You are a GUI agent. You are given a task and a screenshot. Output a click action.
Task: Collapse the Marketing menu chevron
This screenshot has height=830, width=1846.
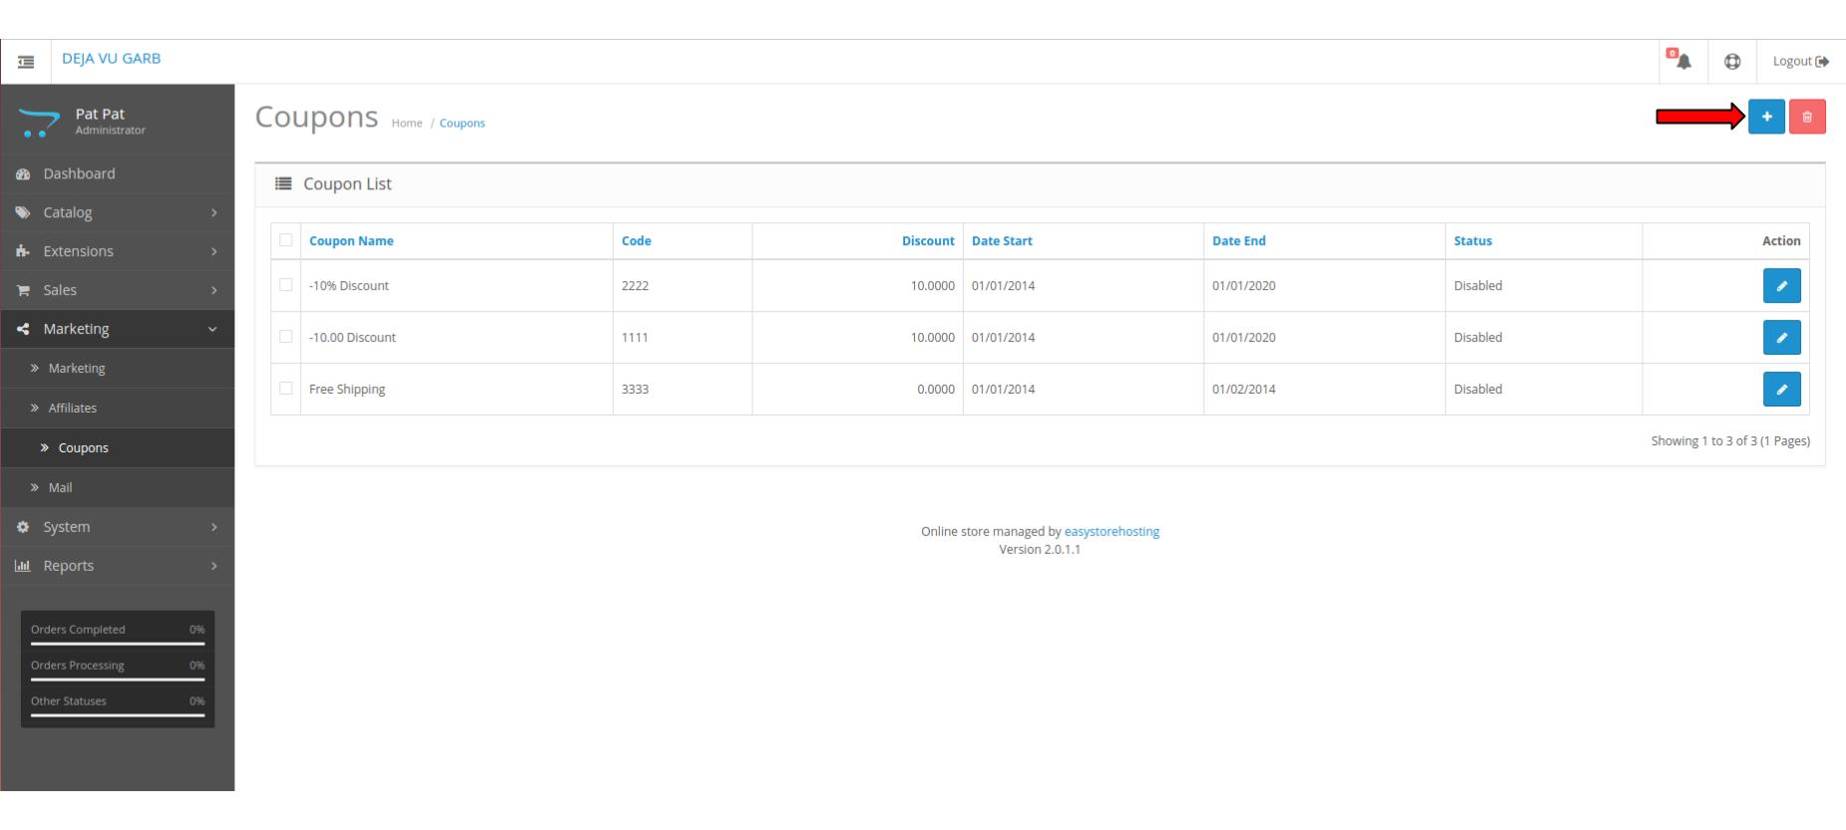tap(212, 330)
